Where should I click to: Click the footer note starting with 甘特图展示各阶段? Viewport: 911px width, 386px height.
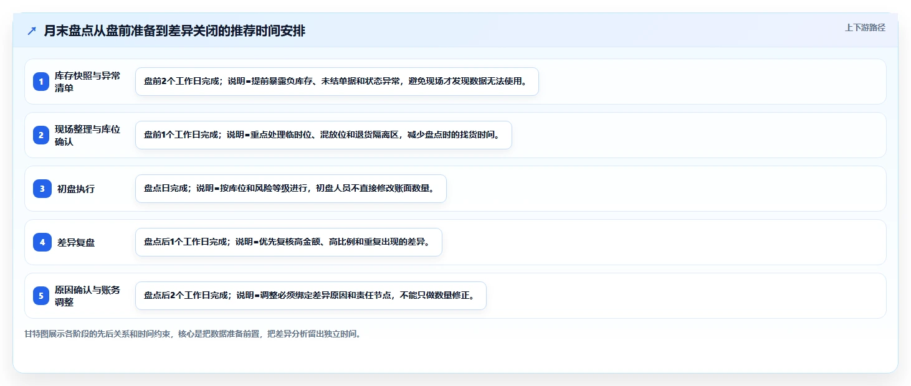click(193, 334)
